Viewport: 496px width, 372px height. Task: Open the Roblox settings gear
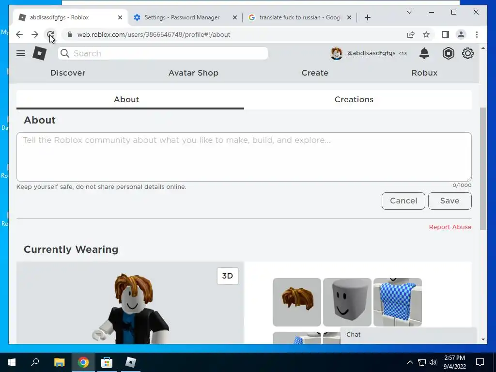[x=467, y=53]
